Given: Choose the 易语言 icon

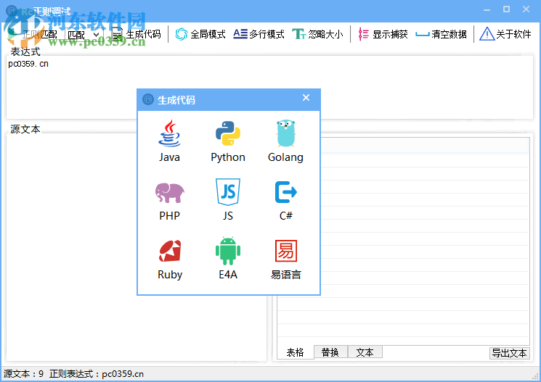Looking at the screenshot, I should coord(285,251).
